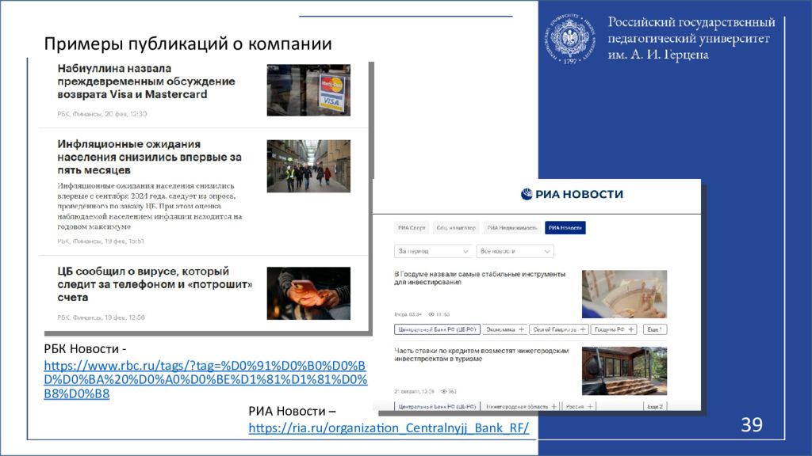Open the 'Инфляционные ожидания населения' headline
The image size is (812, 456).
click(x=149, y=158)
